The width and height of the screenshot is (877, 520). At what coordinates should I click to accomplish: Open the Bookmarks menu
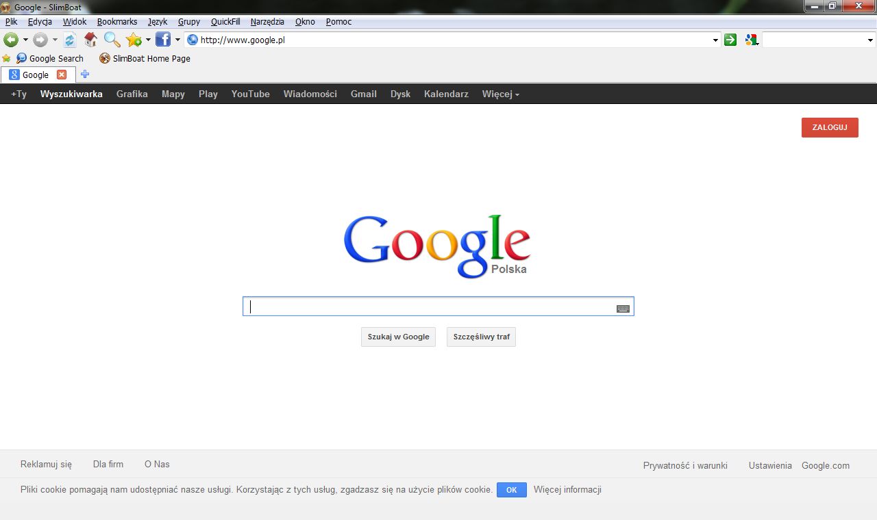click(117, 21)
